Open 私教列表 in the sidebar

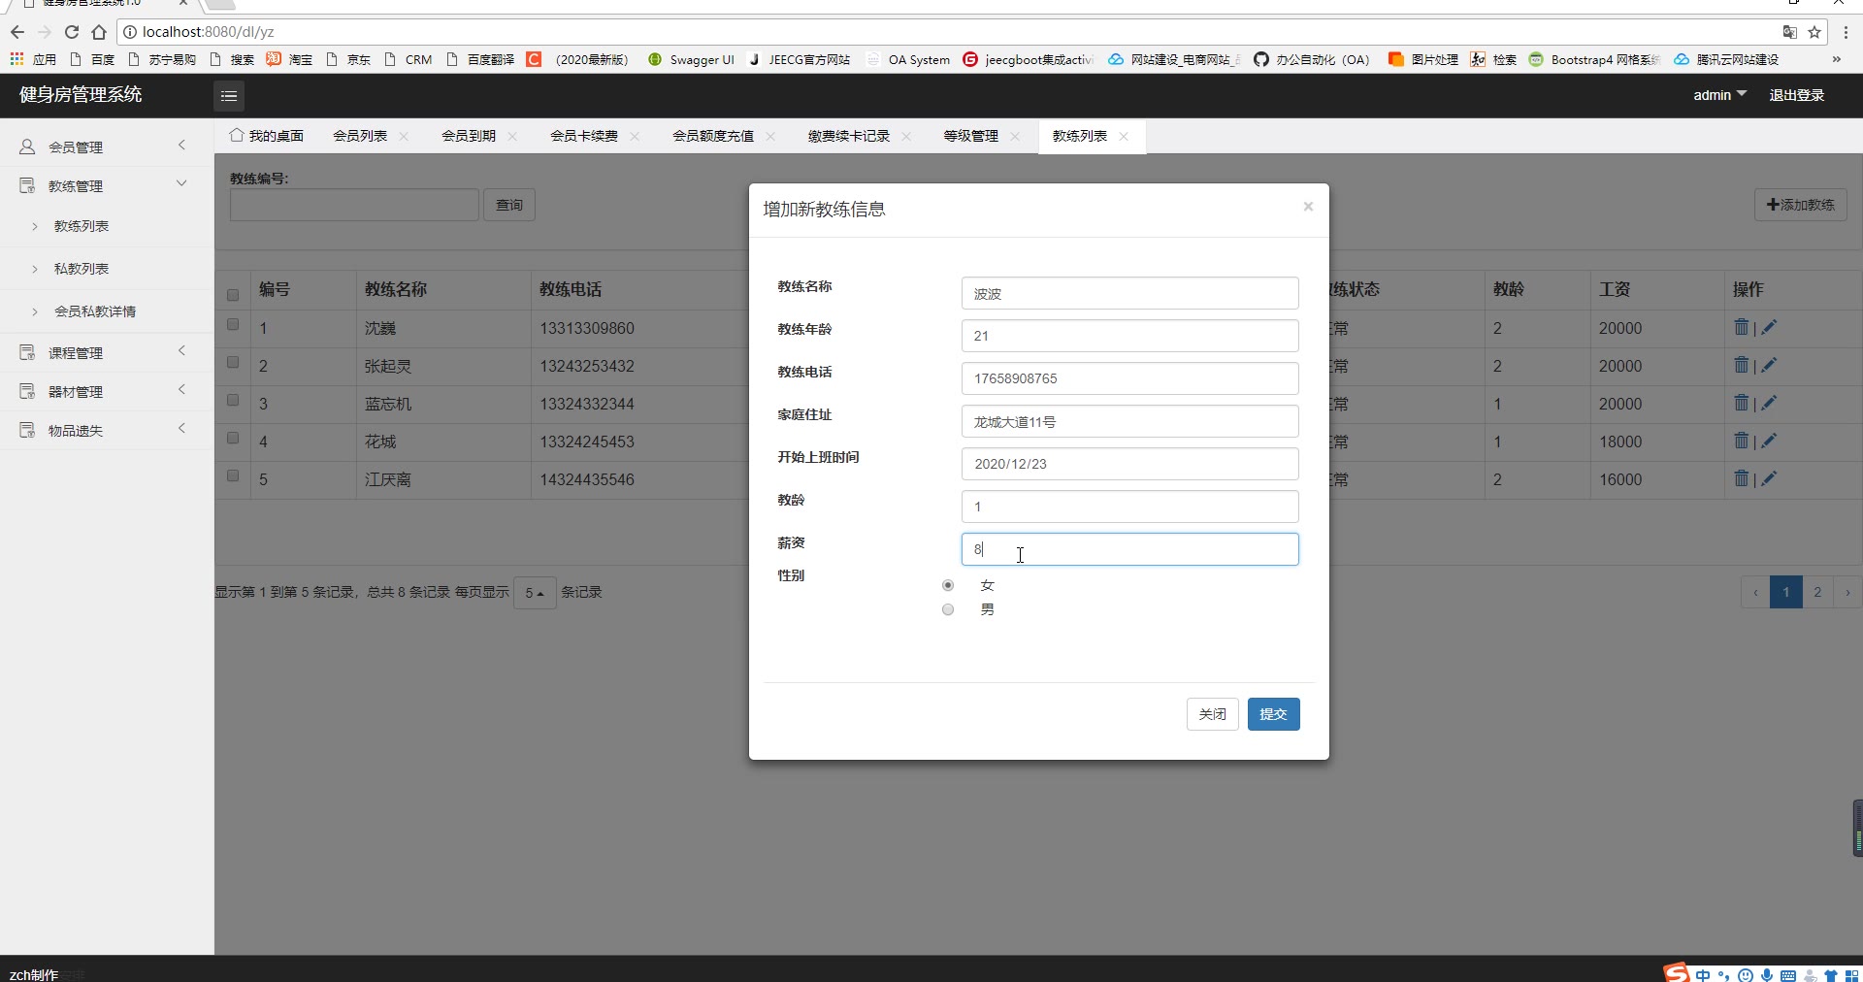click(x=82, y=269)
